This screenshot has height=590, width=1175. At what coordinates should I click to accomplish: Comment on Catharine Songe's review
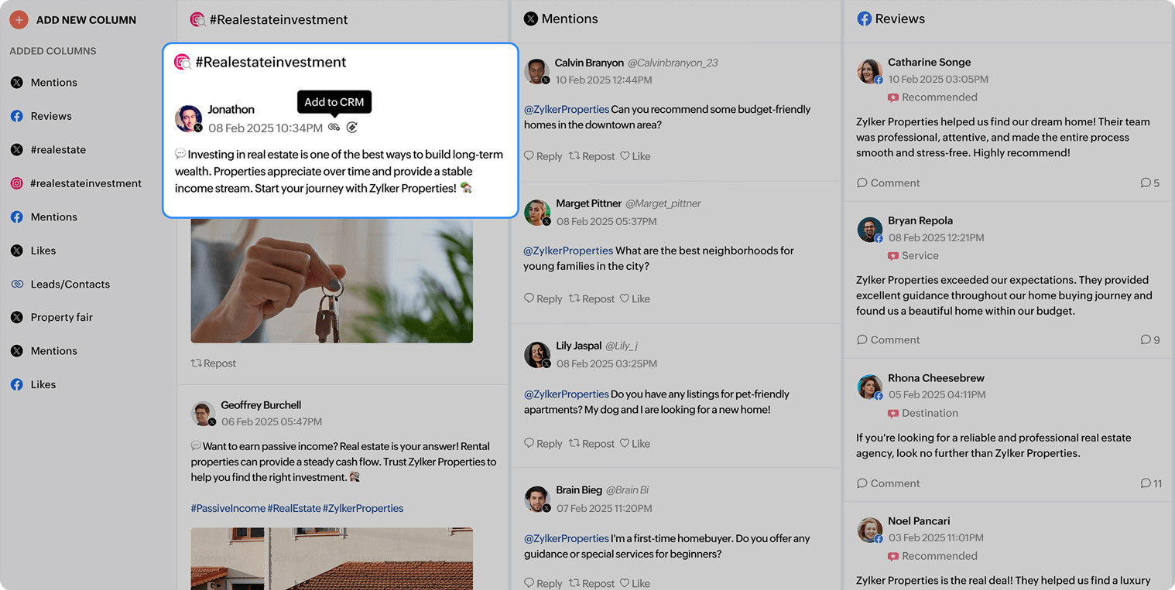pos(888,183)
